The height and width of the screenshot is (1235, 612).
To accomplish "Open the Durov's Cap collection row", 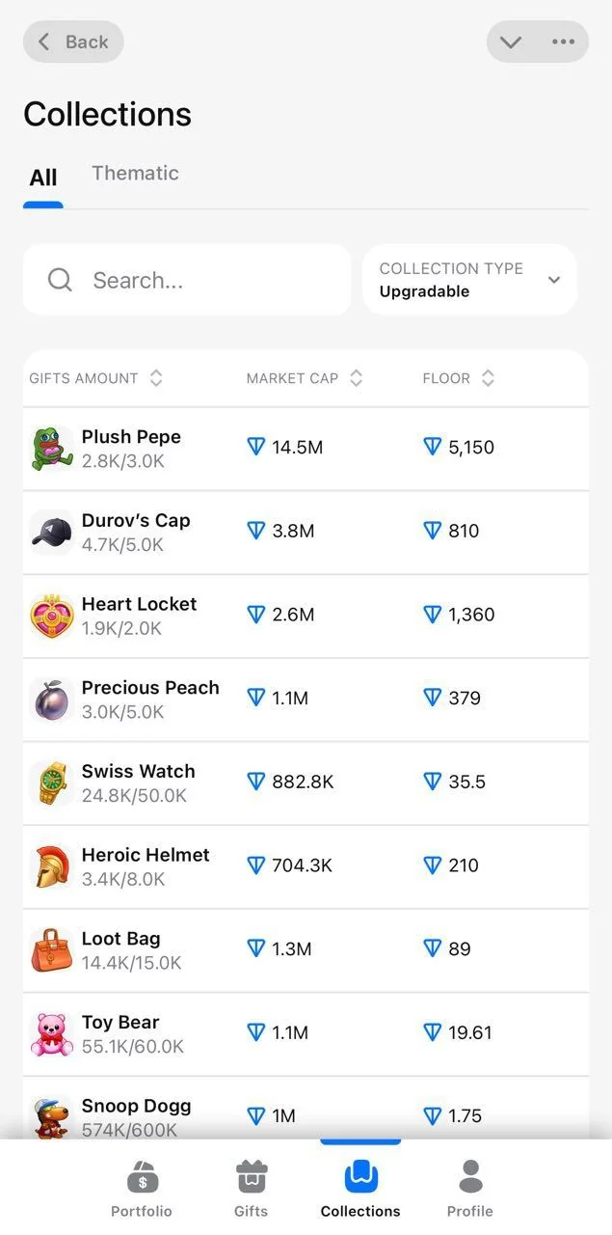I will pos(306,532).
